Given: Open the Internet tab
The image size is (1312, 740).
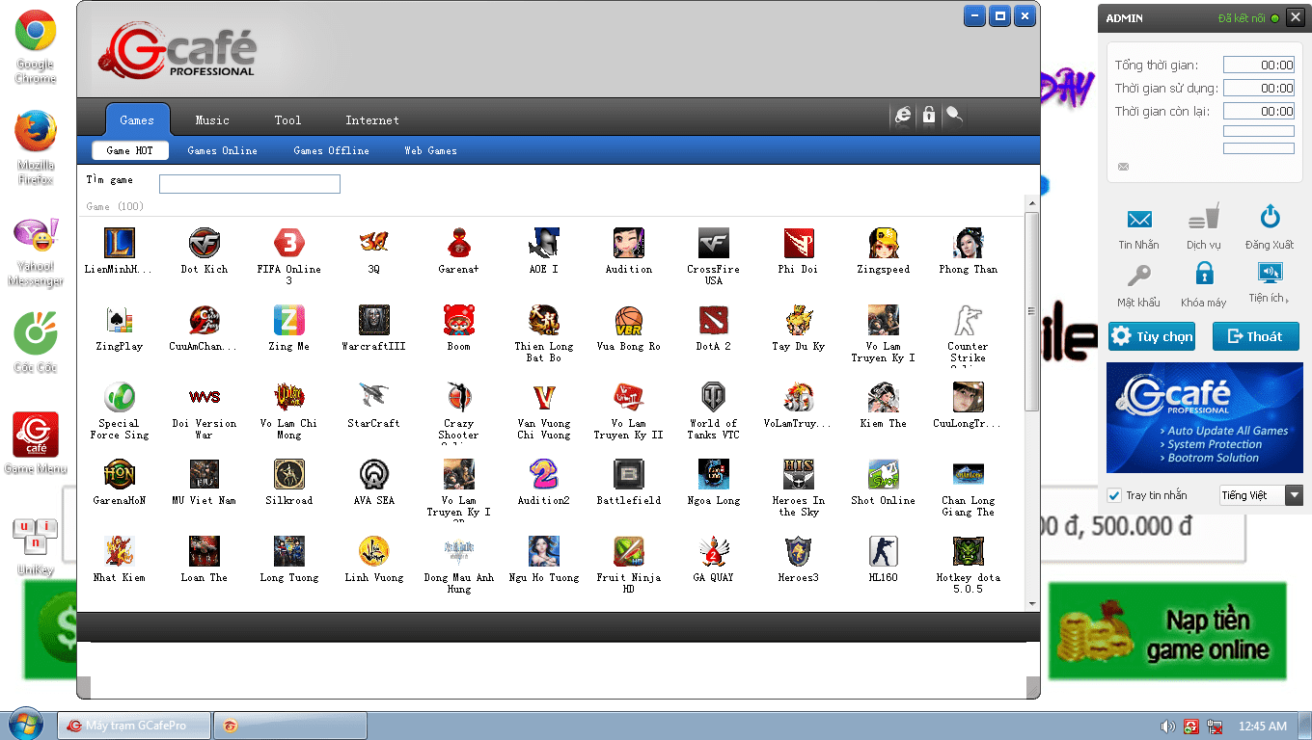Looking at the screenshot, I should coord(371,120).
